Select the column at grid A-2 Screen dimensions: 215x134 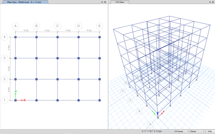16,79
